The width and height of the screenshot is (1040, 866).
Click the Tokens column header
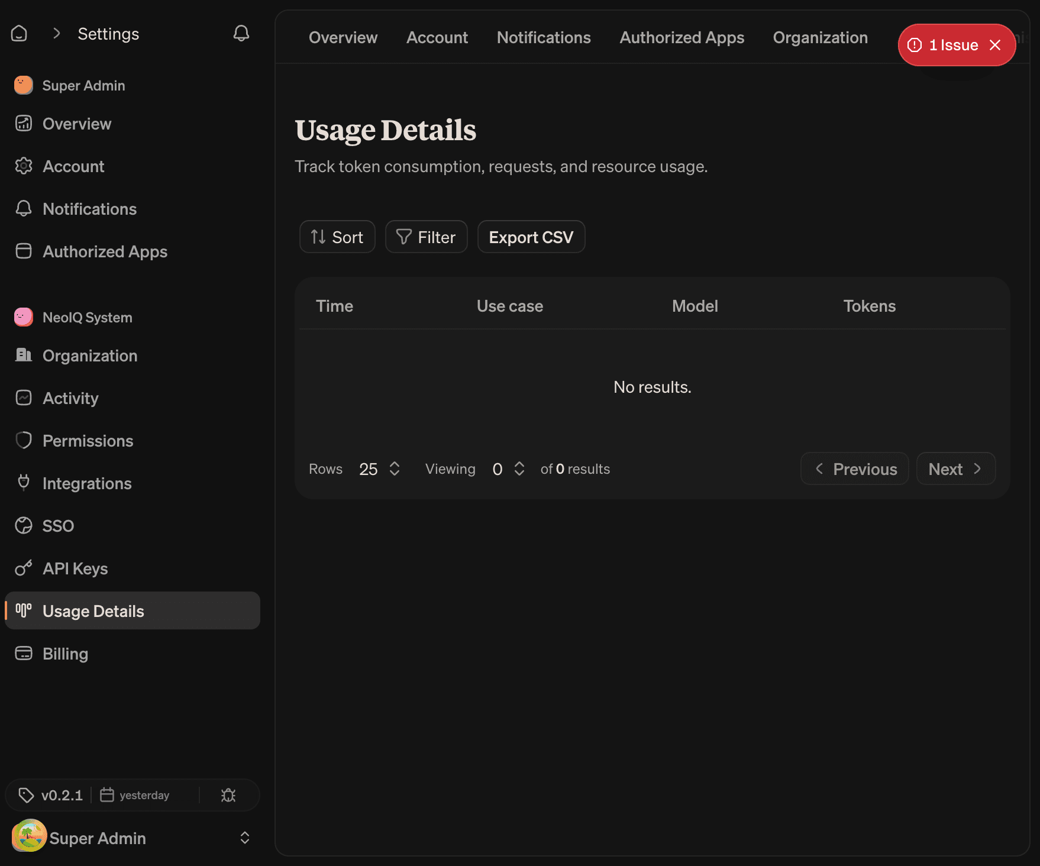(869, 306)
